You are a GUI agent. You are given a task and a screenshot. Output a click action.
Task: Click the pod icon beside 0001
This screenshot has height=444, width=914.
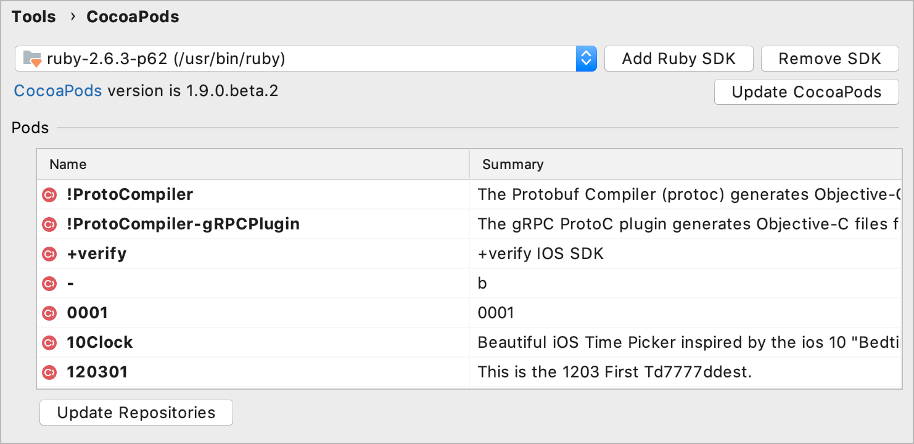(x=49, y=313)
